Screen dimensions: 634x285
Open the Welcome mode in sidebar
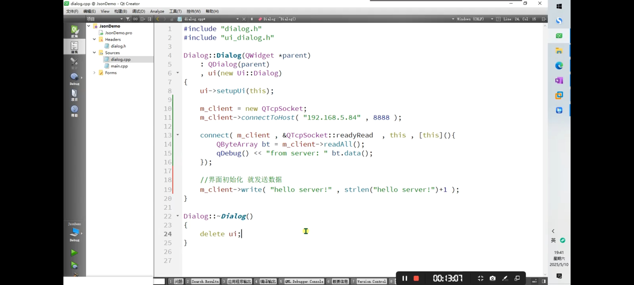74,31
